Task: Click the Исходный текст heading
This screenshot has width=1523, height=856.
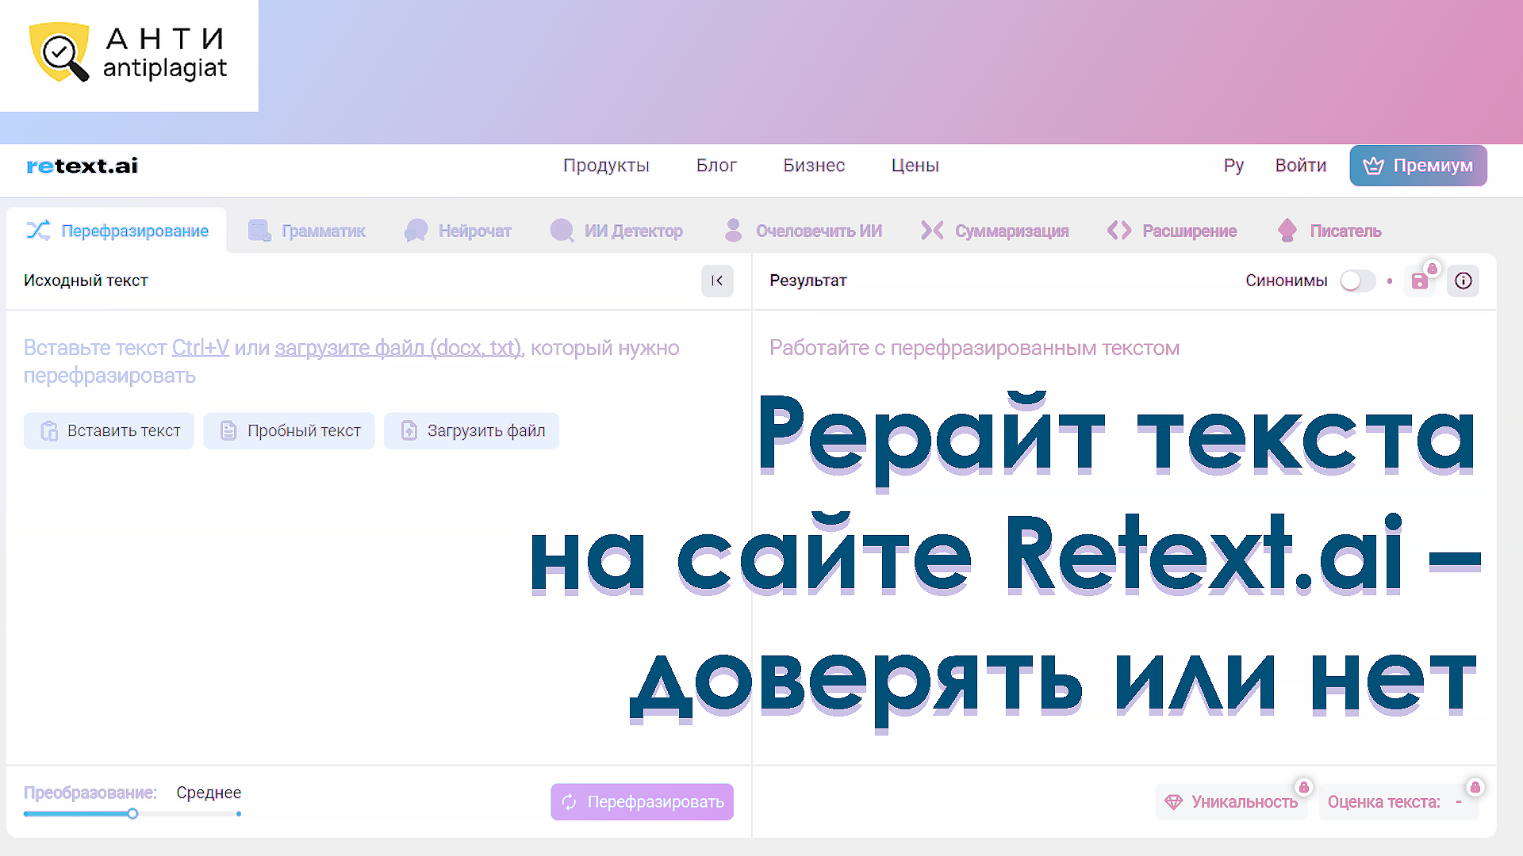Action: (x=86, y=281)
